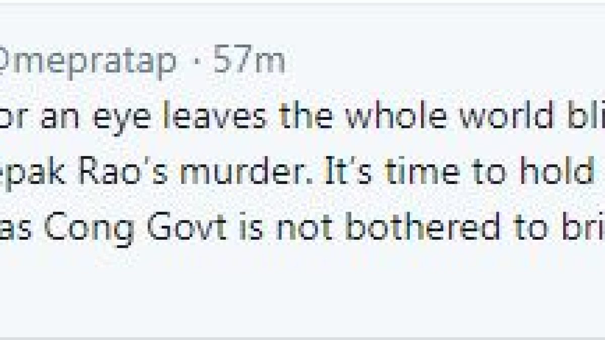
Task: Open the @mepratap profile handle
Action: (x=88, y=61)
